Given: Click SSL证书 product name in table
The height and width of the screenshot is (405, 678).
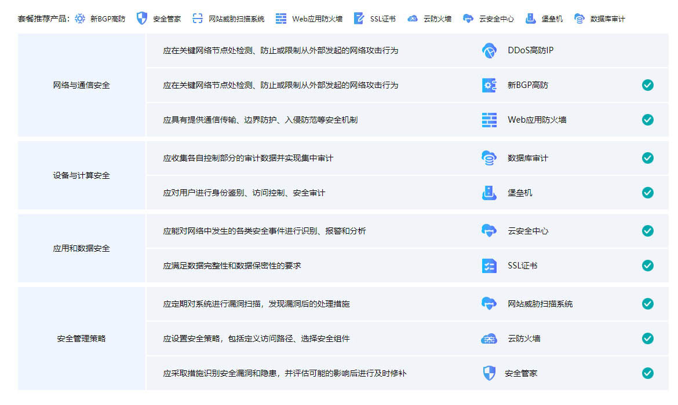Looking at the screenshot, I should (x=522, y=266).
